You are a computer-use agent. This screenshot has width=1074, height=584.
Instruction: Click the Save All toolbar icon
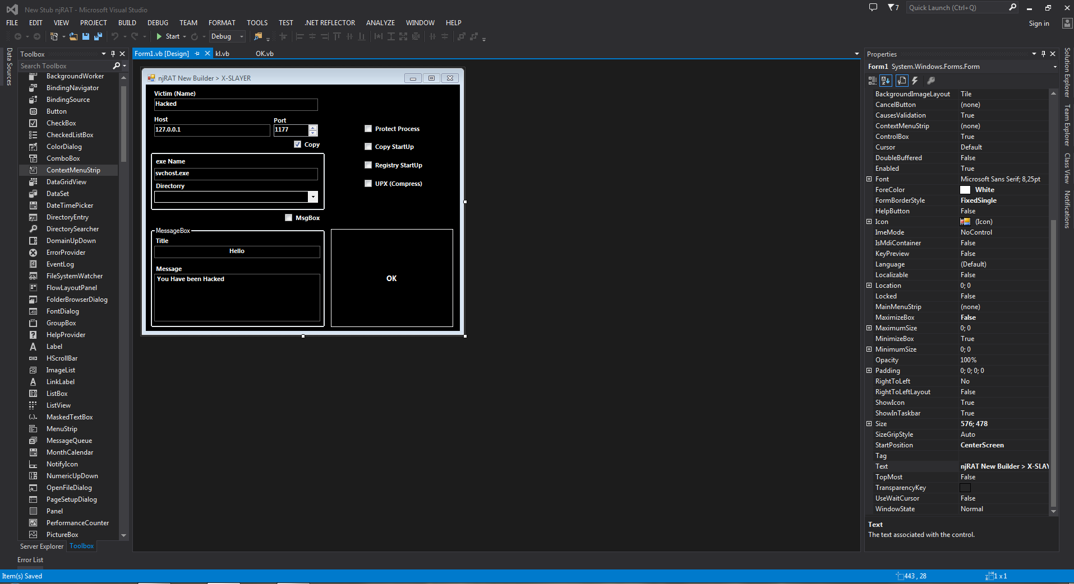[98, 36]
